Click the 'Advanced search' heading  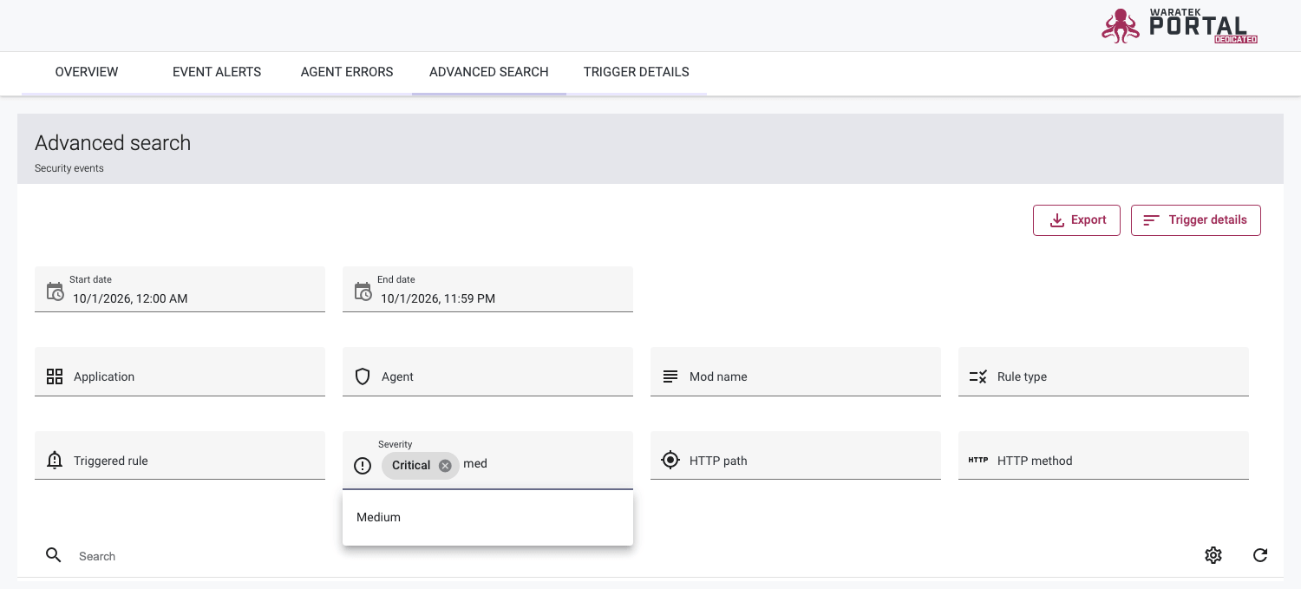click(x=113, y=143)
